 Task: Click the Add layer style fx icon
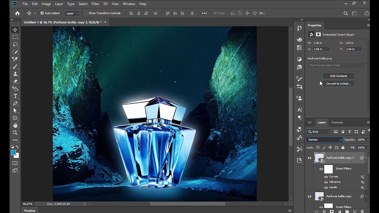[324, 212]
